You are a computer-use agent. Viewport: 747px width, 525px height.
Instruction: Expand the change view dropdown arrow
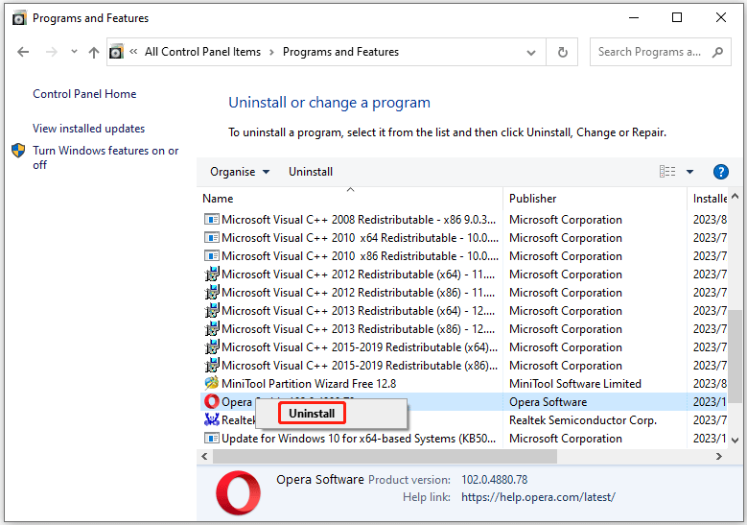coord(689,172)
